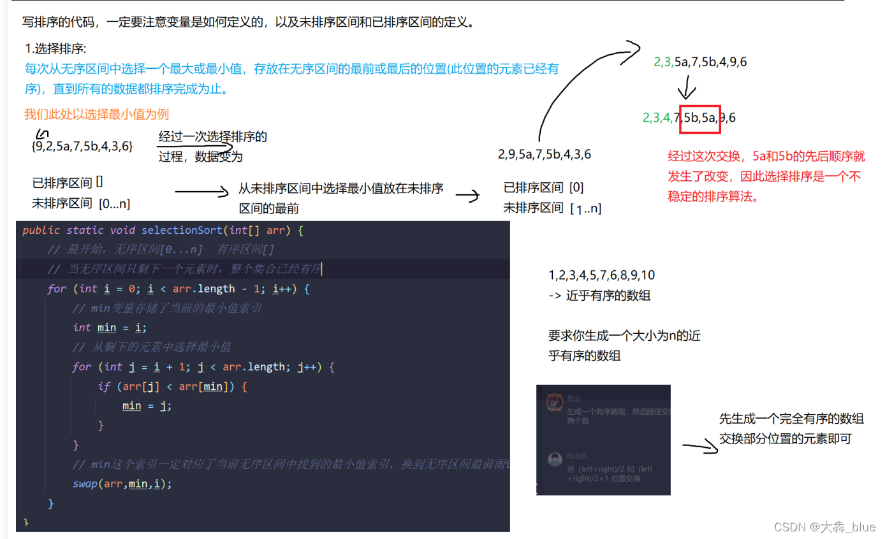Click the text '未排序区间 [0...n]'
885x539 pixels.
point(82,204)
